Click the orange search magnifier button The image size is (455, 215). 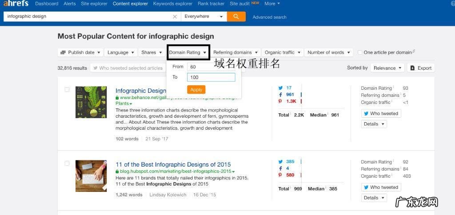236,16
